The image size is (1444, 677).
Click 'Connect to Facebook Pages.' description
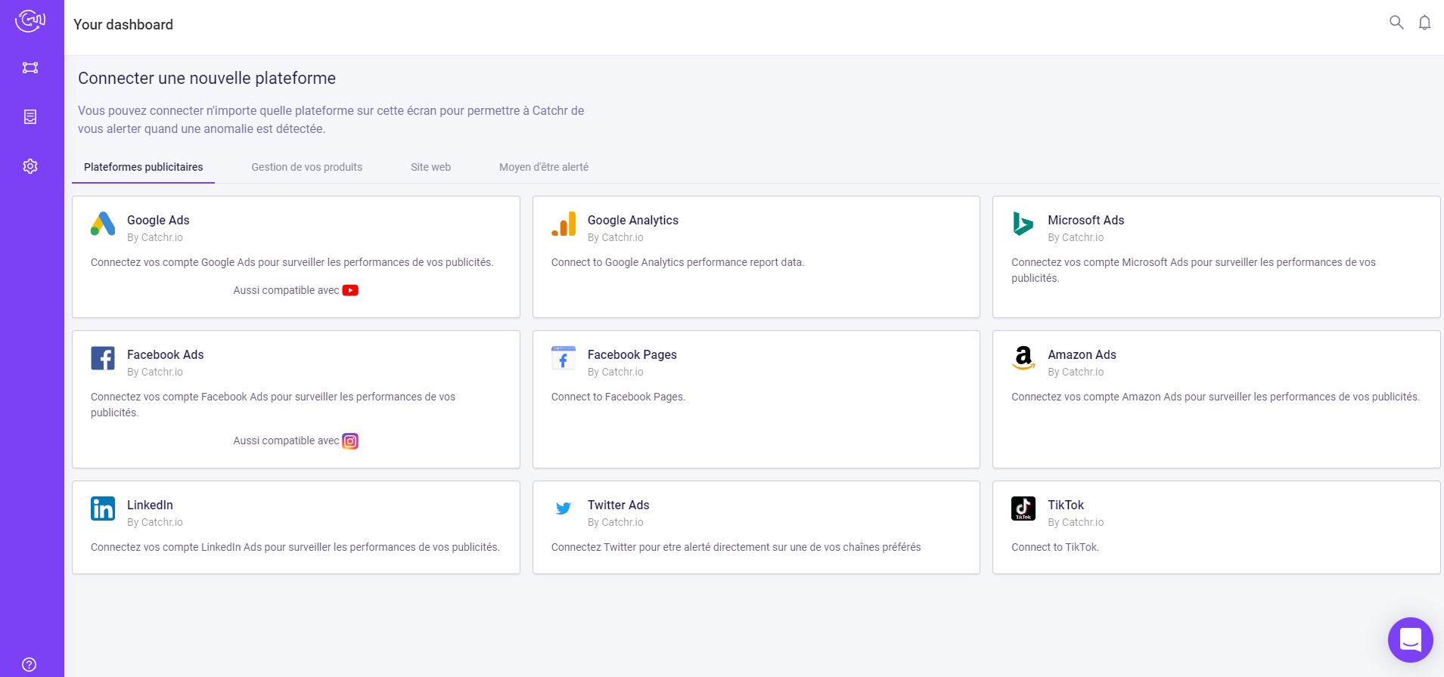[x=619, y=397]
